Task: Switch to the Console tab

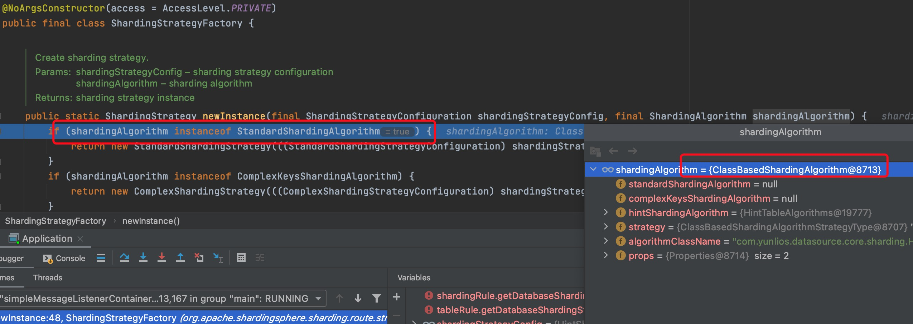Action: pos(71,258)
